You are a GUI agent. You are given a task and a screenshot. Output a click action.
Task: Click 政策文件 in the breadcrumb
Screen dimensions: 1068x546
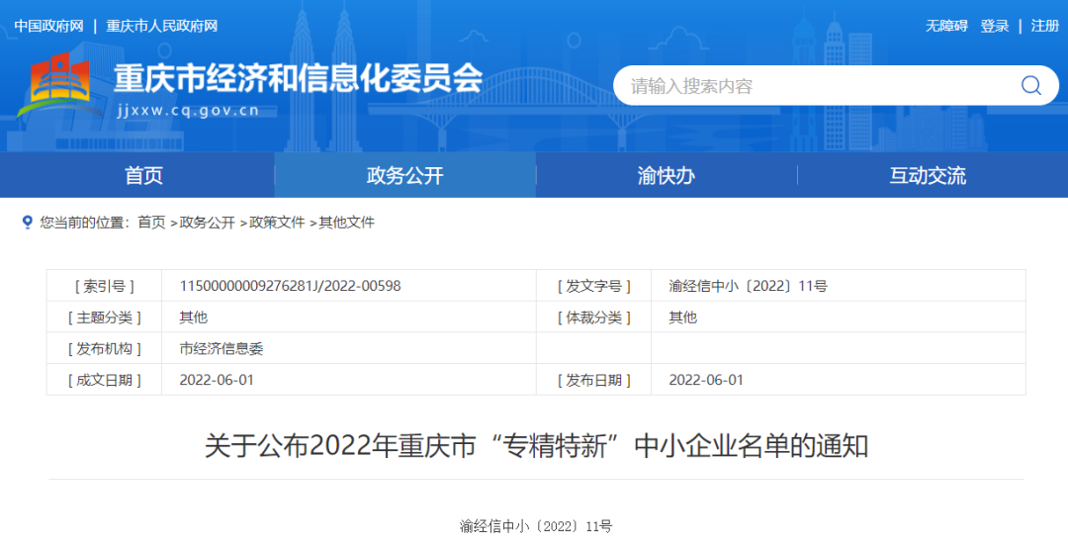[277, 223]
